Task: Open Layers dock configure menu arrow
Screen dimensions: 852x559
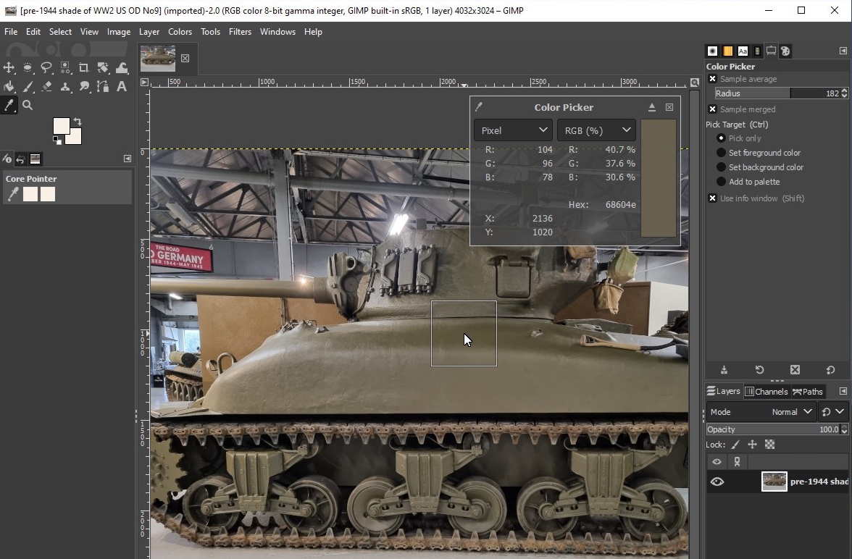Action: [843, 391]
